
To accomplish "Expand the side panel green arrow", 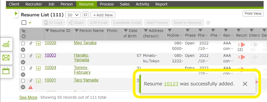I will 16,13.
